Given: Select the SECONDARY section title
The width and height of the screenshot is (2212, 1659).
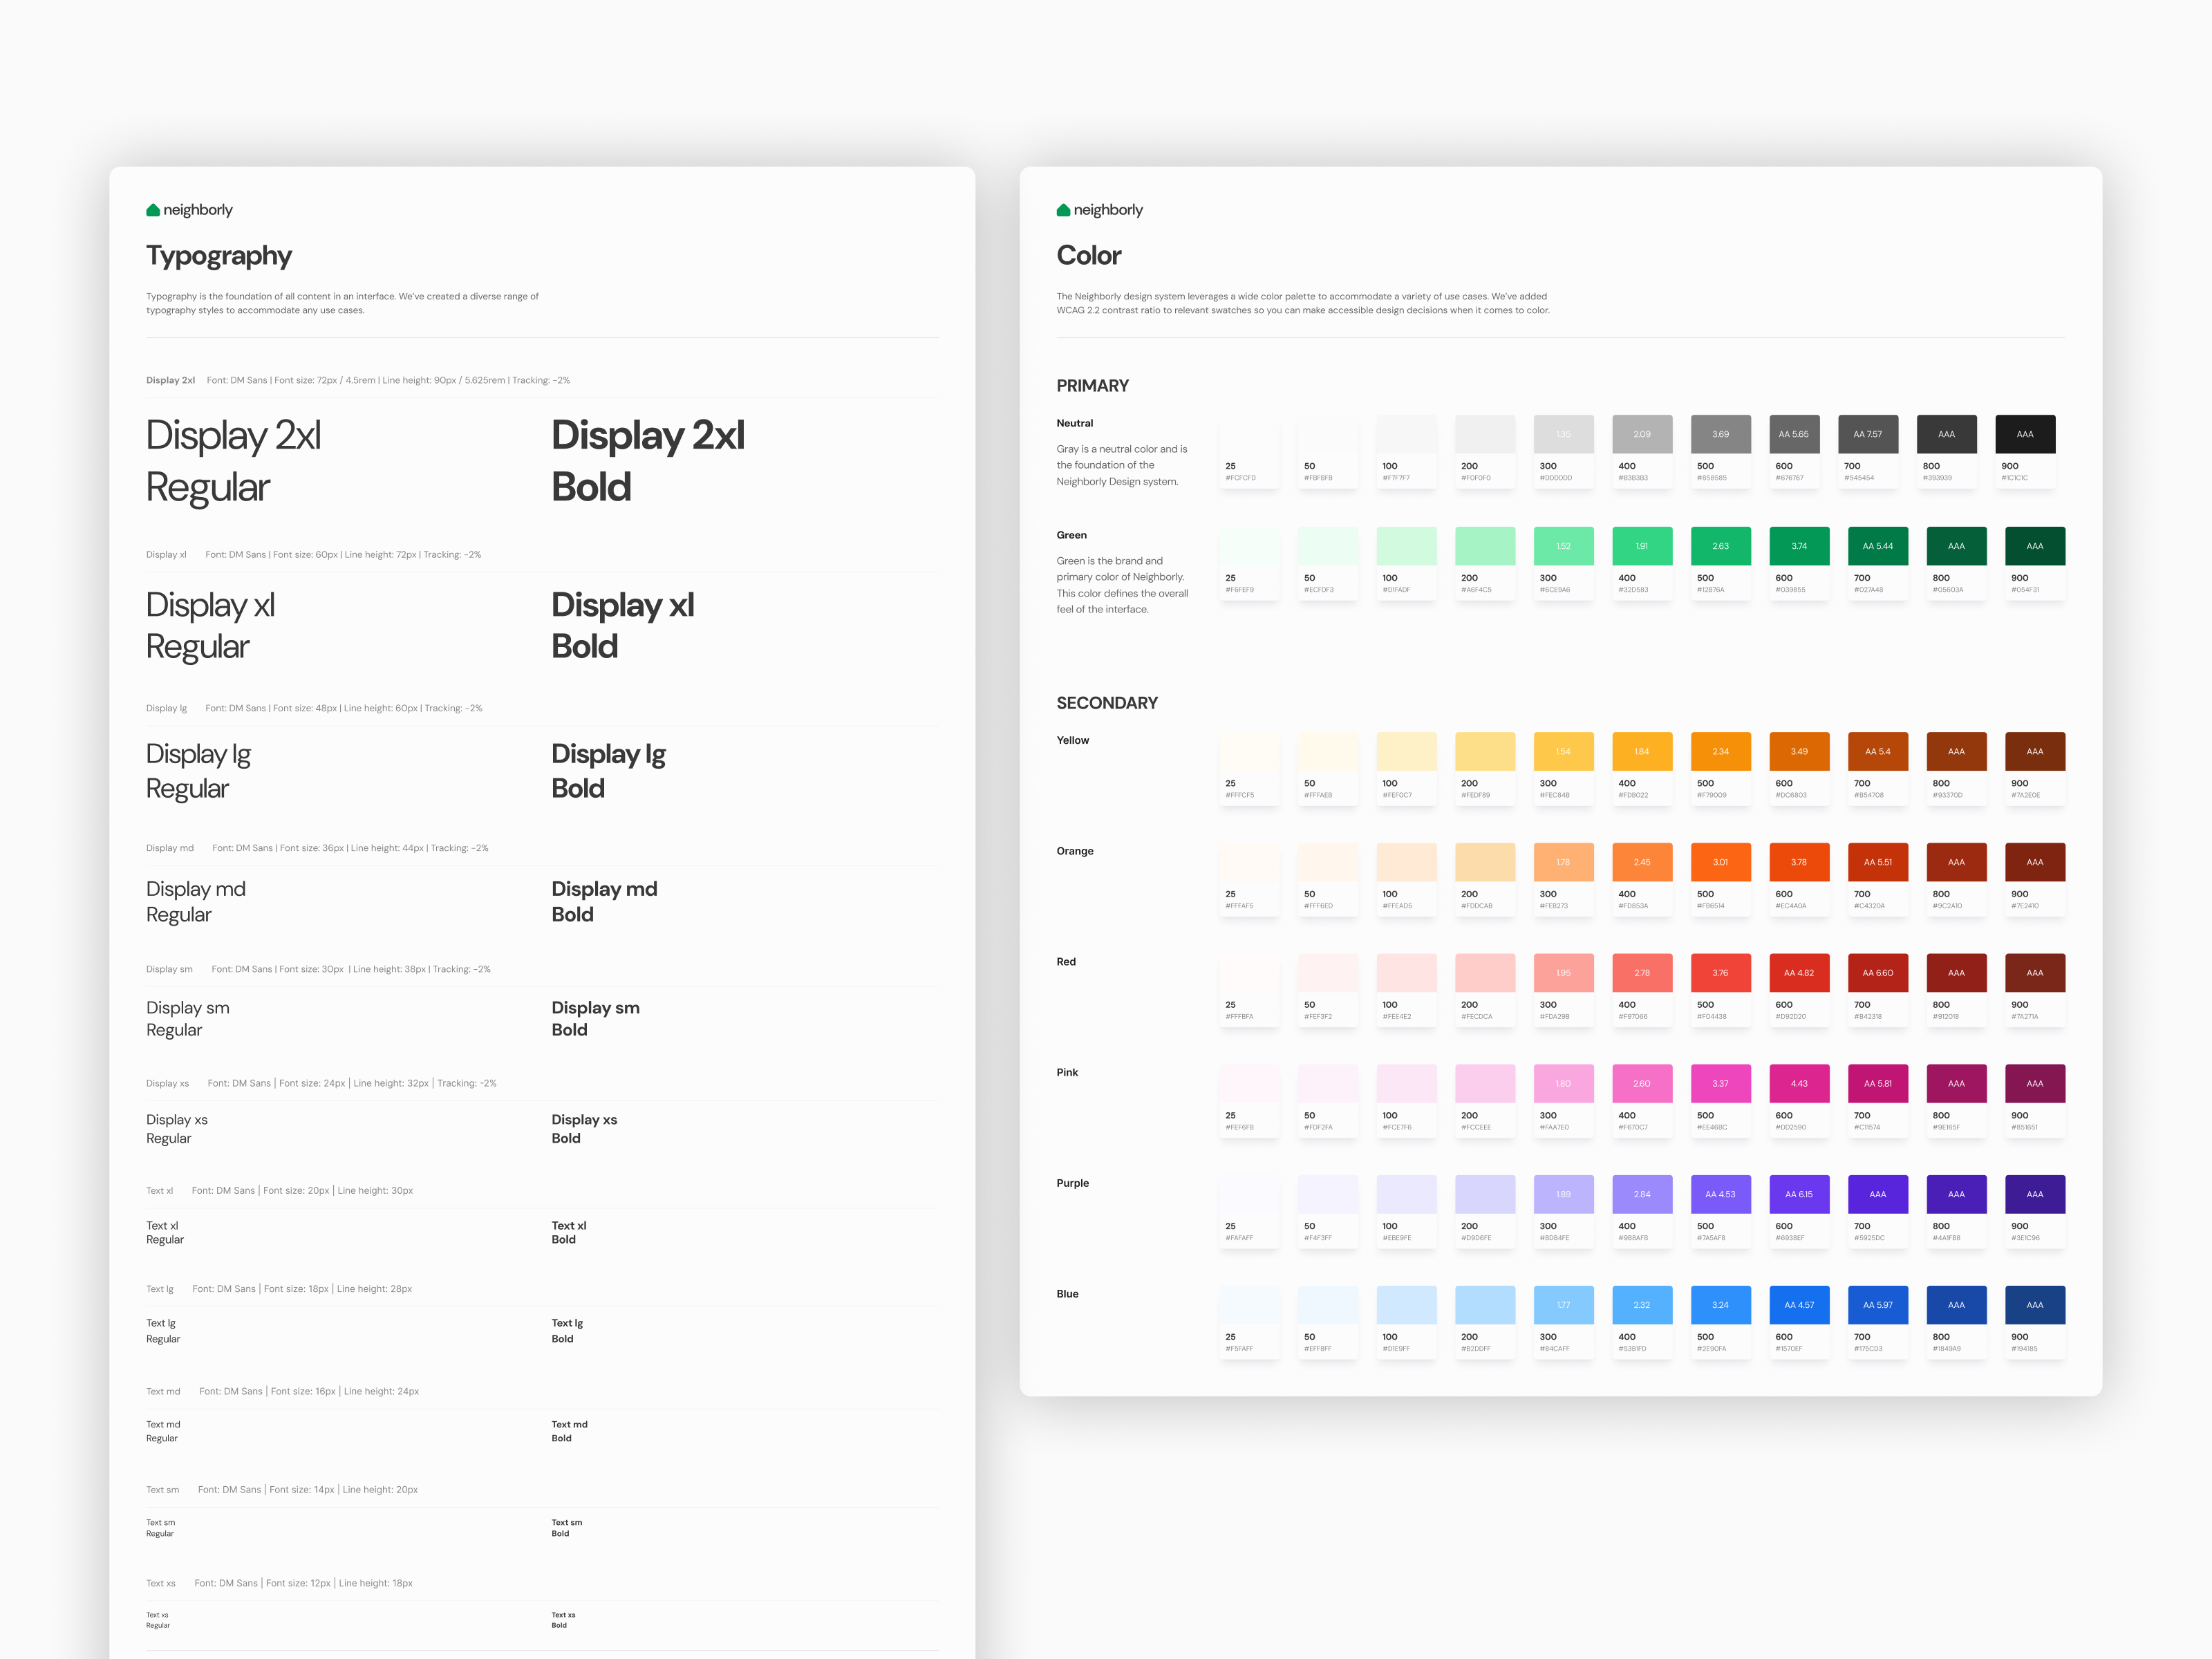Looking at the screenshot, I should point(1106,703).
